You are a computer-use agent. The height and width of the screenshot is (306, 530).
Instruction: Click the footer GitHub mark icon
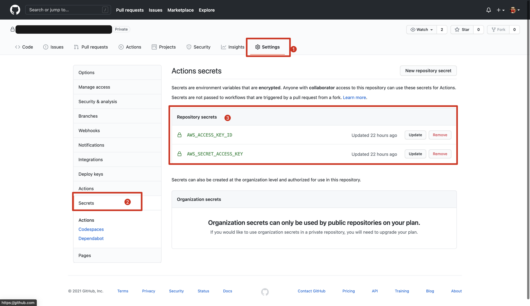point(265,292)
